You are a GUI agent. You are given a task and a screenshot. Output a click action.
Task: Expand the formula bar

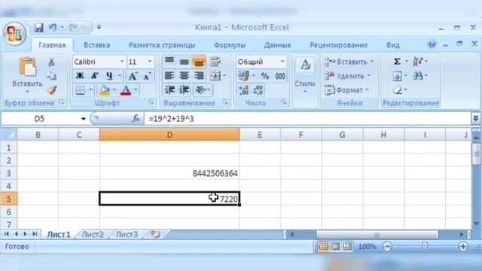click(475, 118)
